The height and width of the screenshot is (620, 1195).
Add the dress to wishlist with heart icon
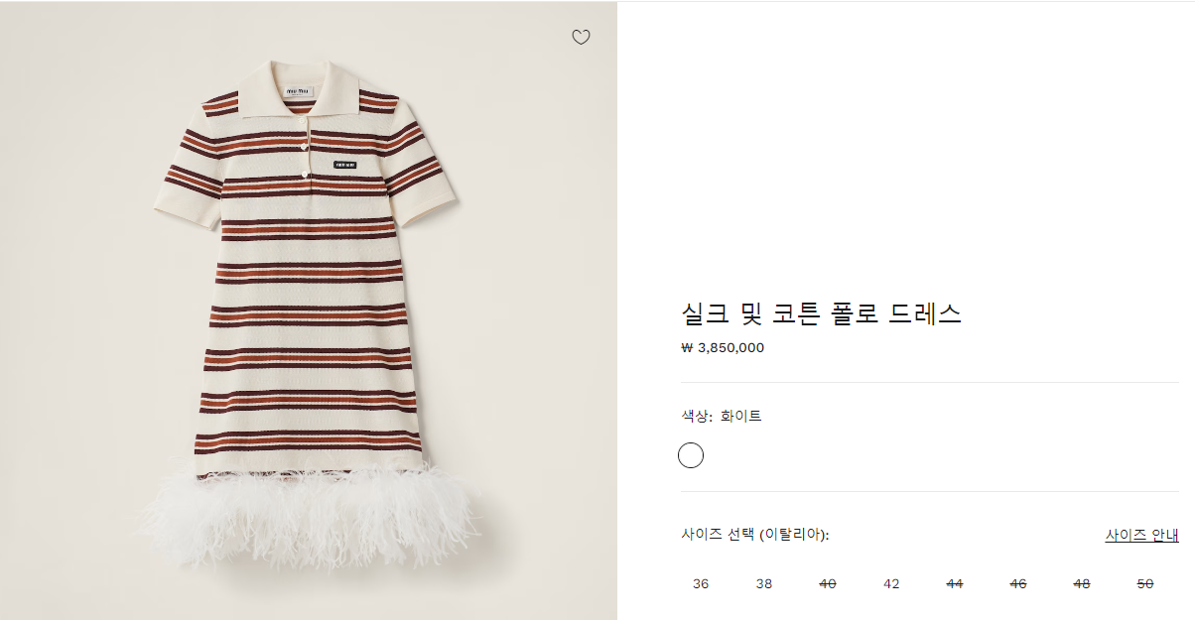581,38
